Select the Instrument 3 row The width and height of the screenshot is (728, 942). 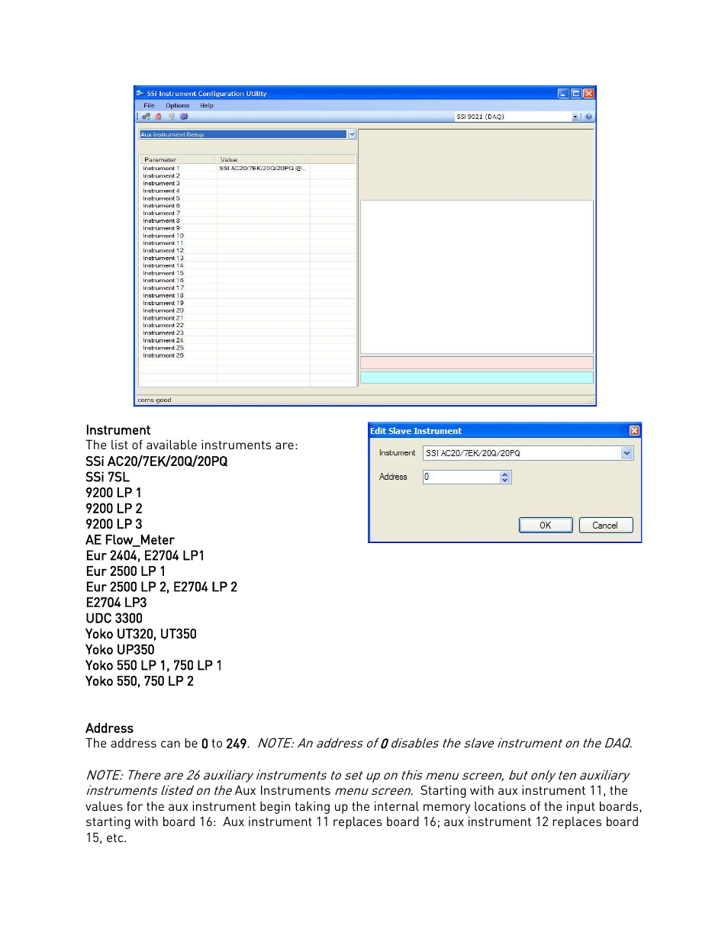pyautogui.click(x=247, y=183)
